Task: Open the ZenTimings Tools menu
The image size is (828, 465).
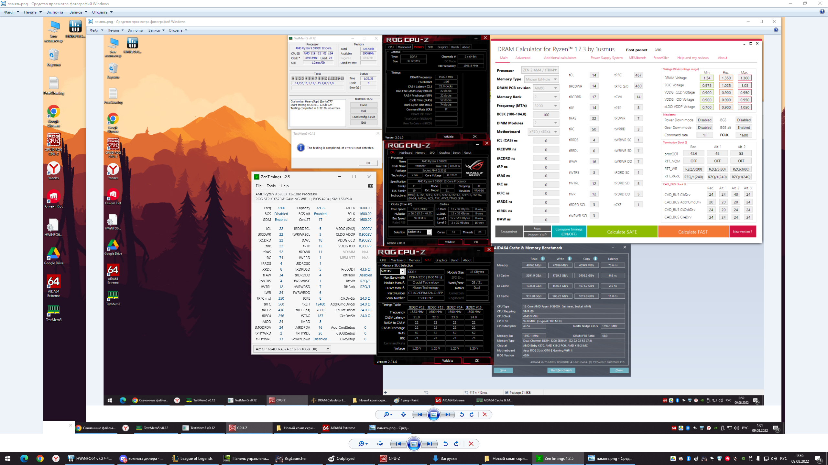Action: pyautogui.click(x=271, y=186)
